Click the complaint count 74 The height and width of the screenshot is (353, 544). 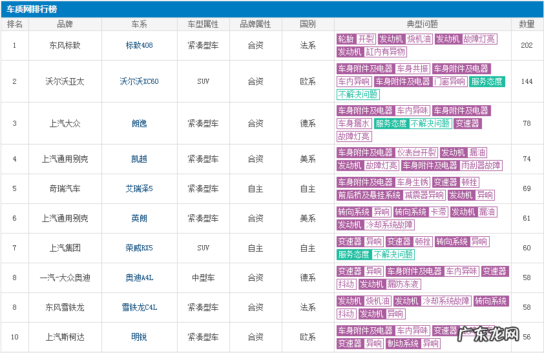(x=527, y=159)
